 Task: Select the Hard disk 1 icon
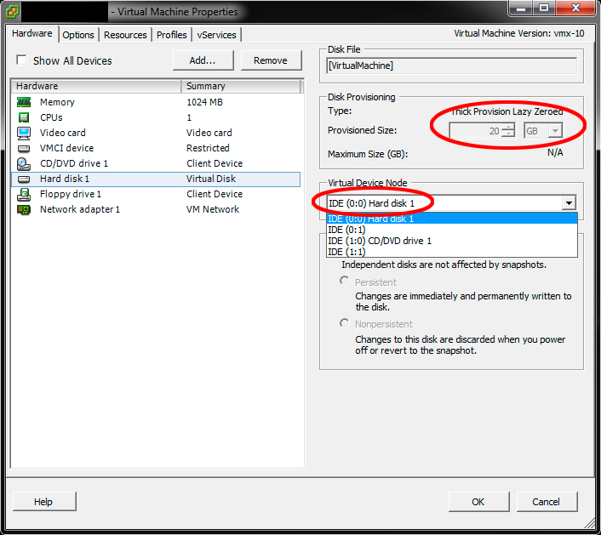[24, 179]
